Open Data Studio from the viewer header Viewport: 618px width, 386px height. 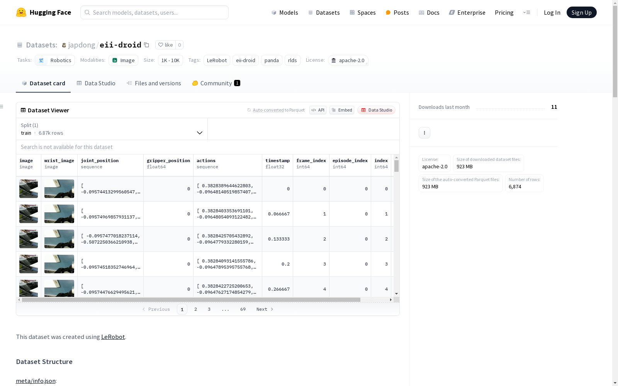376,110
